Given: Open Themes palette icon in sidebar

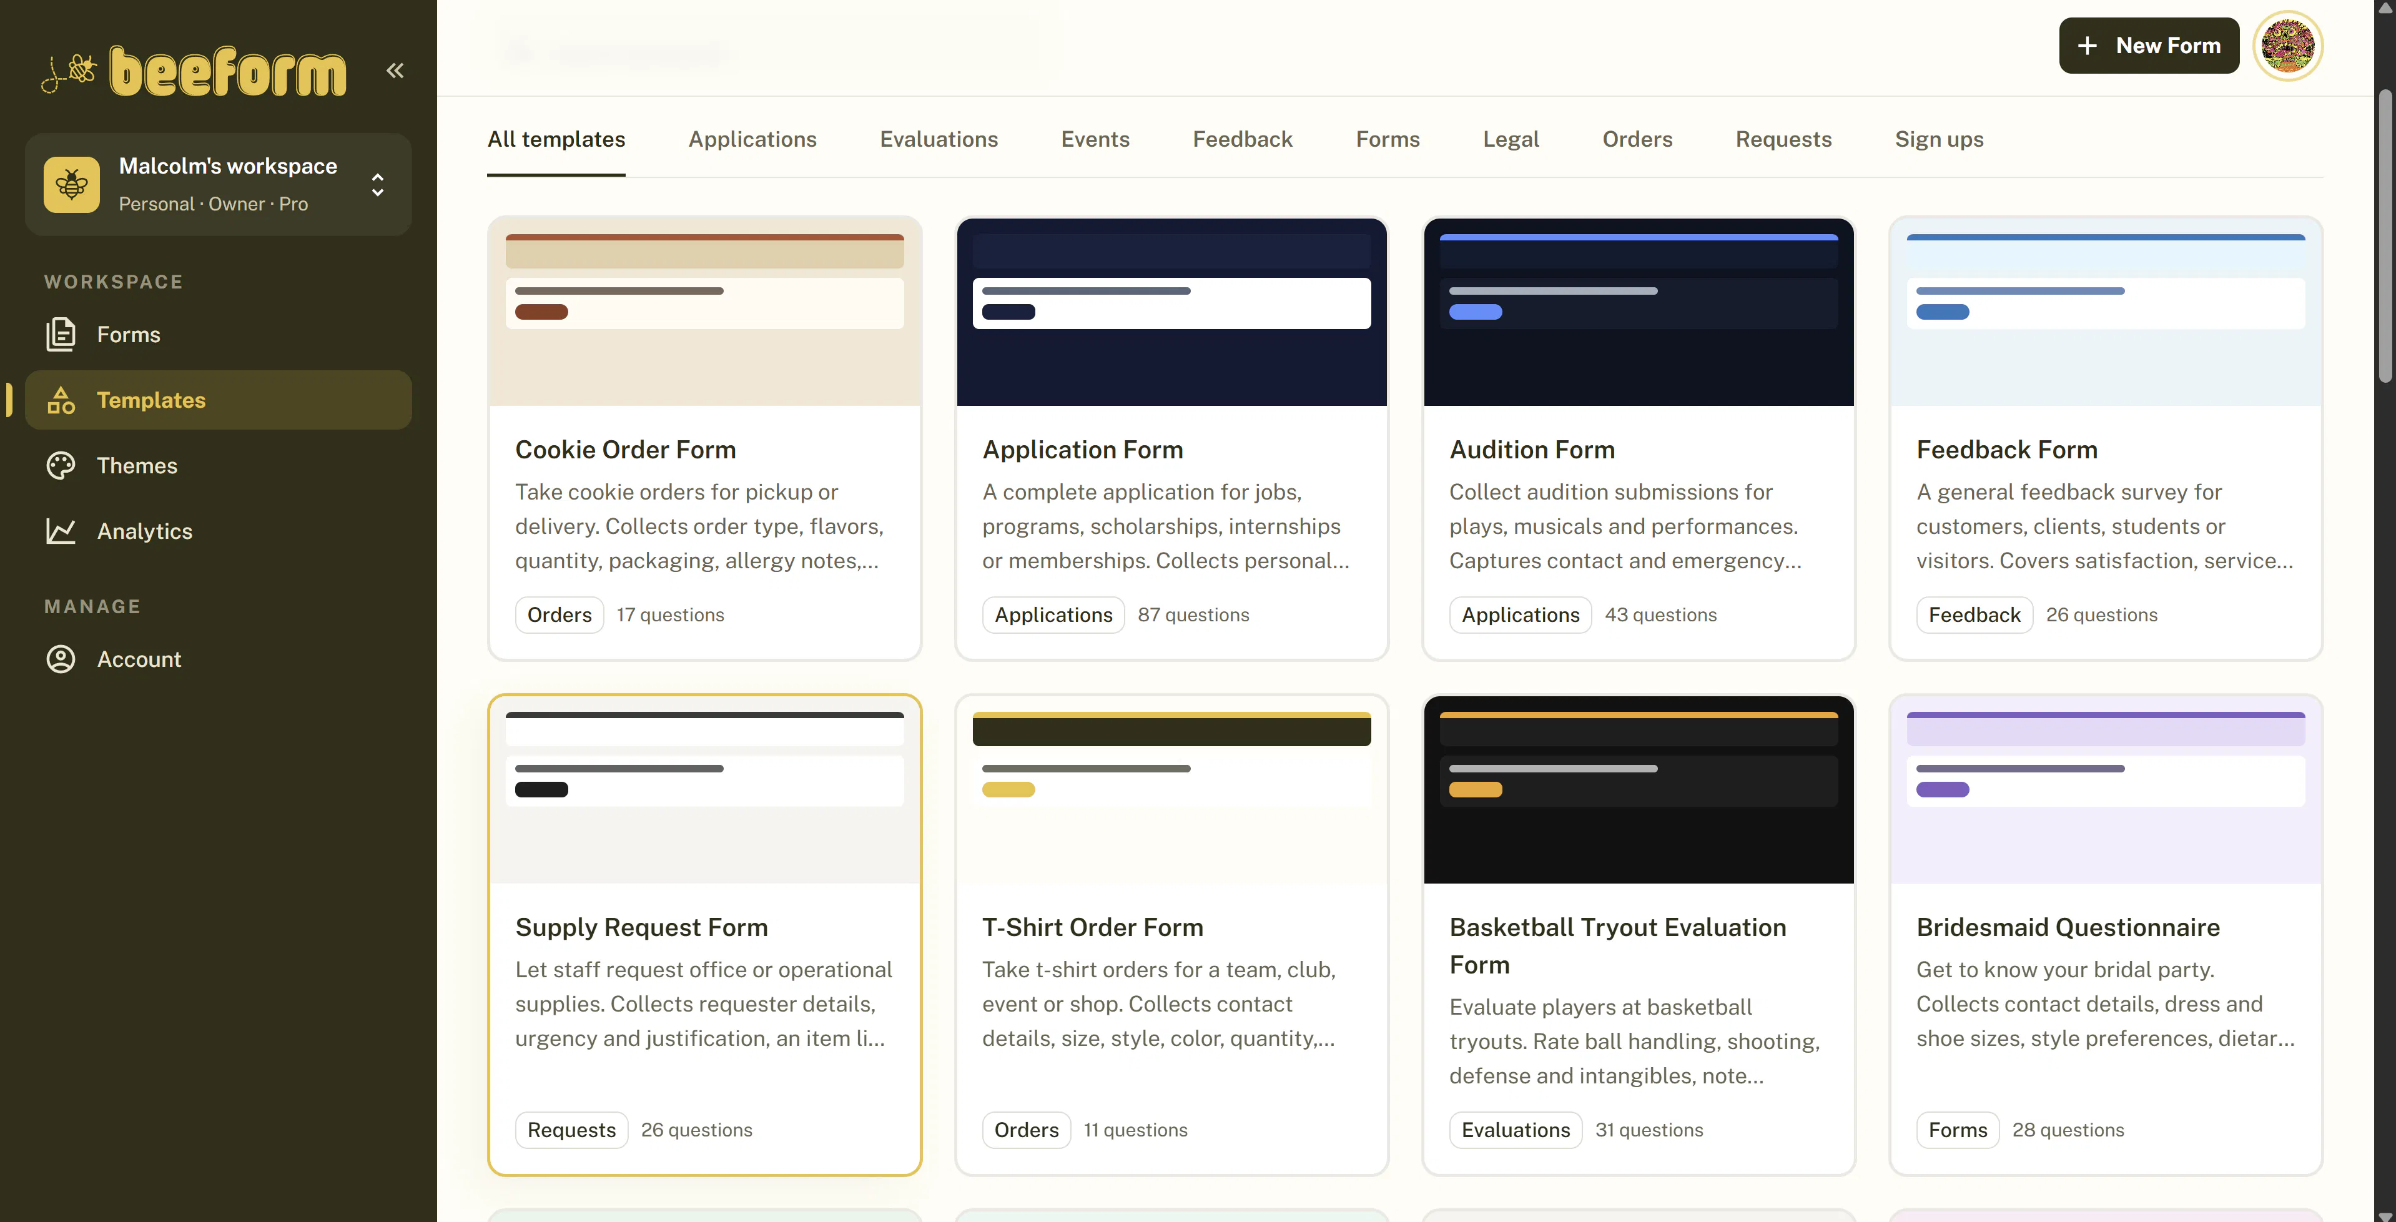Looking at the screenshot, I should tap(61, 465).
